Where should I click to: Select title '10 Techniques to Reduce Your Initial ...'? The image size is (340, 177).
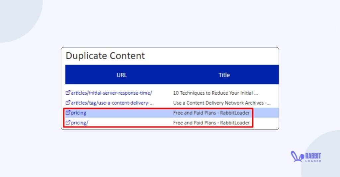pos(215,93)
